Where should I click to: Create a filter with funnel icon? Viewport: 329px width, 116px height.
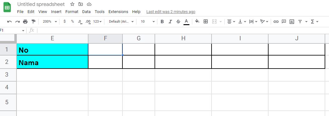click(x=300, y=21)
